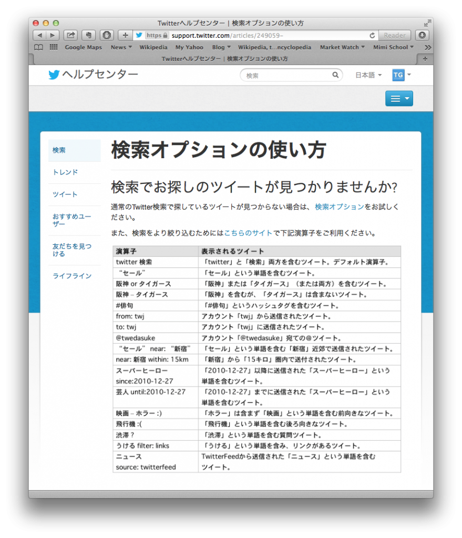Viewport: 462px width, 538px height.
Task: Select おすすめユーザー in the sidebar
Action: [75, 220]
